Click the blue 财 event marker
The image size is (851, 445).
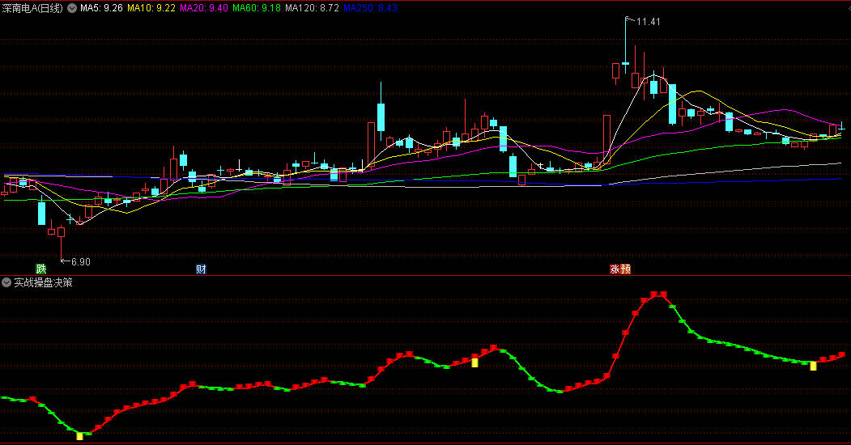(x=201, y=269)
